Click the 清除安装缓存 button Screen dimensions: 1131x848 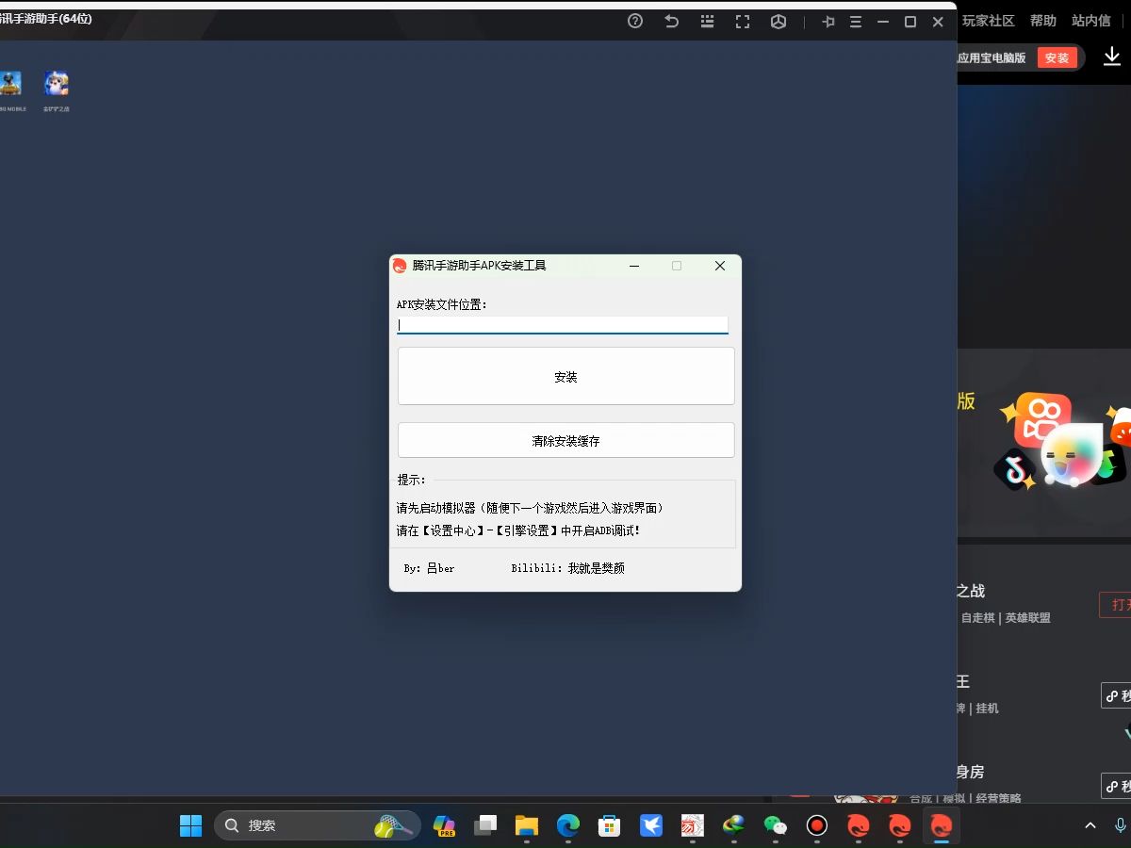565,440
